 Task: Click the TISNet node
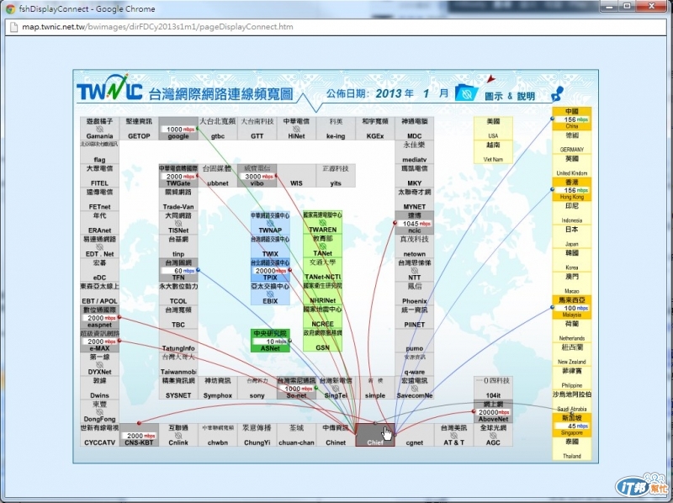click(x=178, y=222)
